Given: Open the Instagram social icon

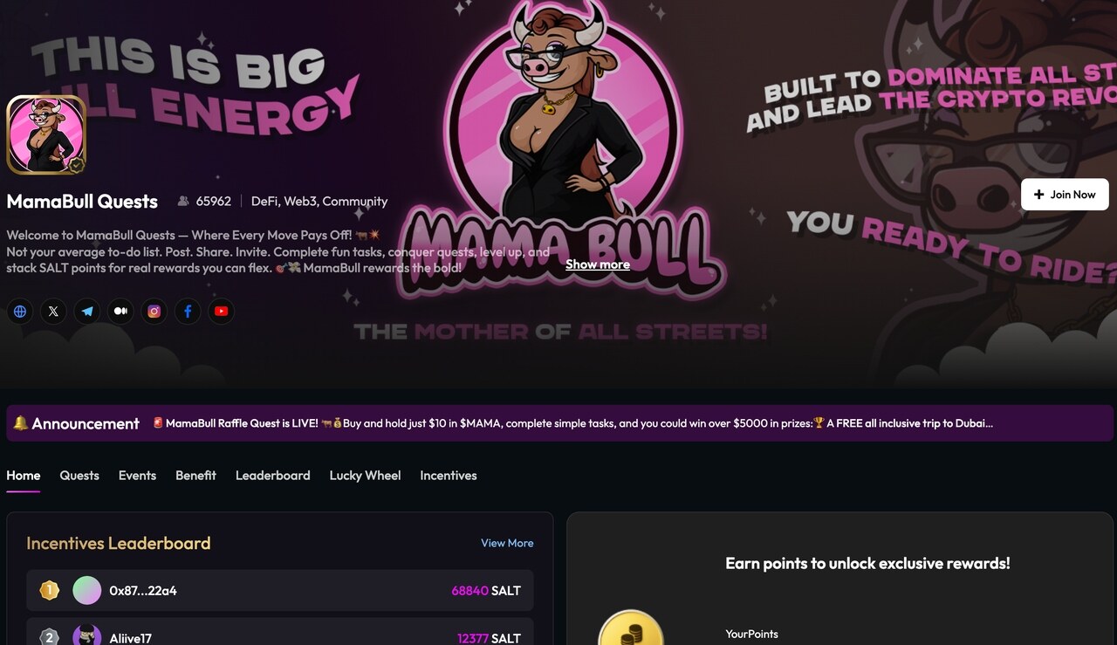Looking at the screenshot, I should point(154,311).
